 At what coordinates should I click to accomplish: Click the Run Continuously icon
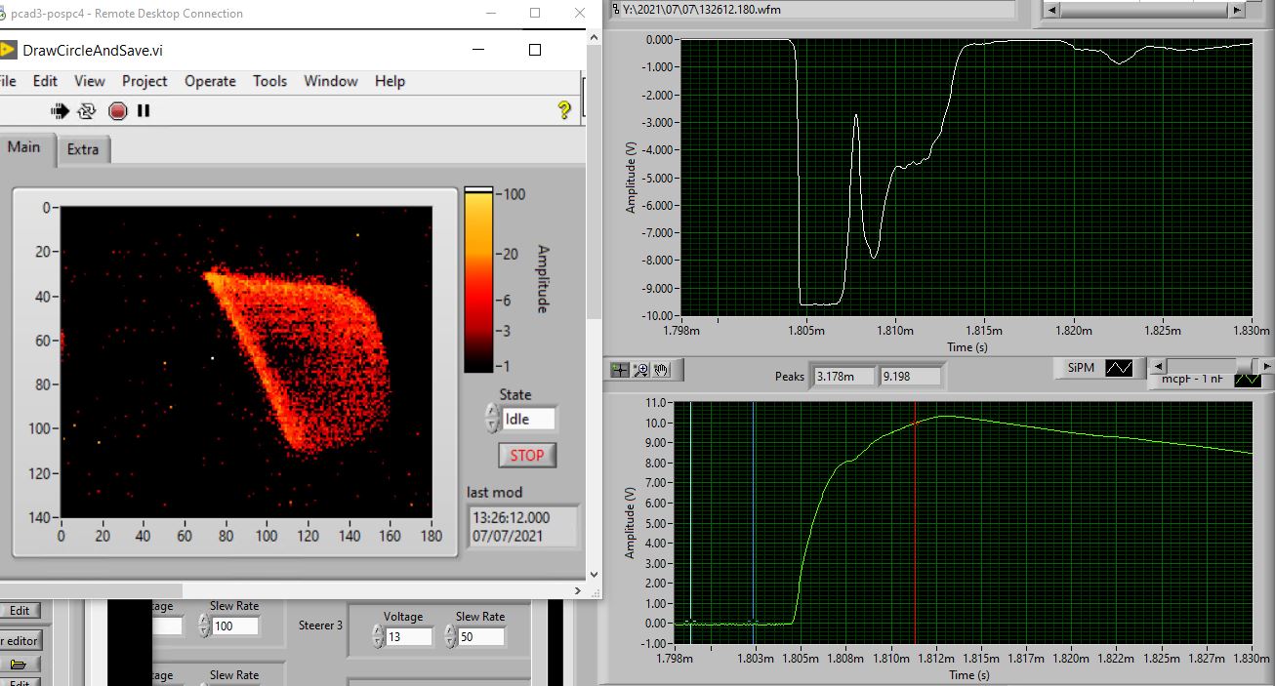pyautogui.click(x=87, y=111)
